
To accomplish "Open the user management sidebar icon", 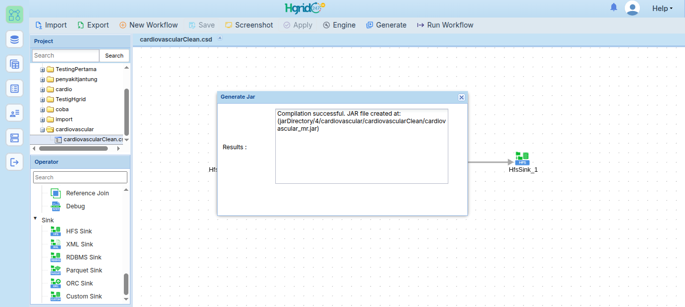I will pyautogui.click(x=15, y=113).
